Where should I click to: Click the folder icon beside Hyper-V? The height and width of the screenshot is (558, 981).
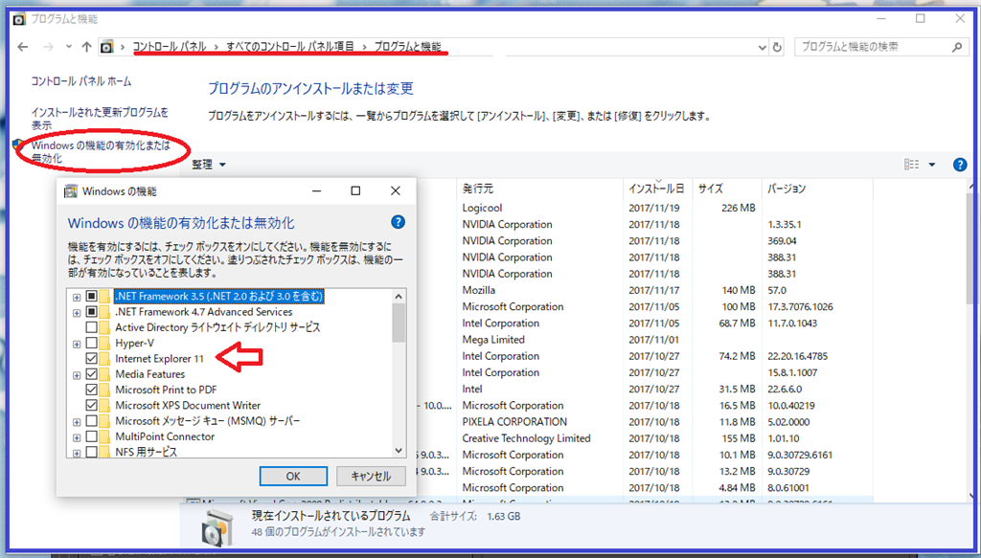tap(104, 343)
